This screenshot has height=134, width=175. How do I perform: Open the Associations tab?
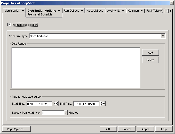tap(95, 11)
